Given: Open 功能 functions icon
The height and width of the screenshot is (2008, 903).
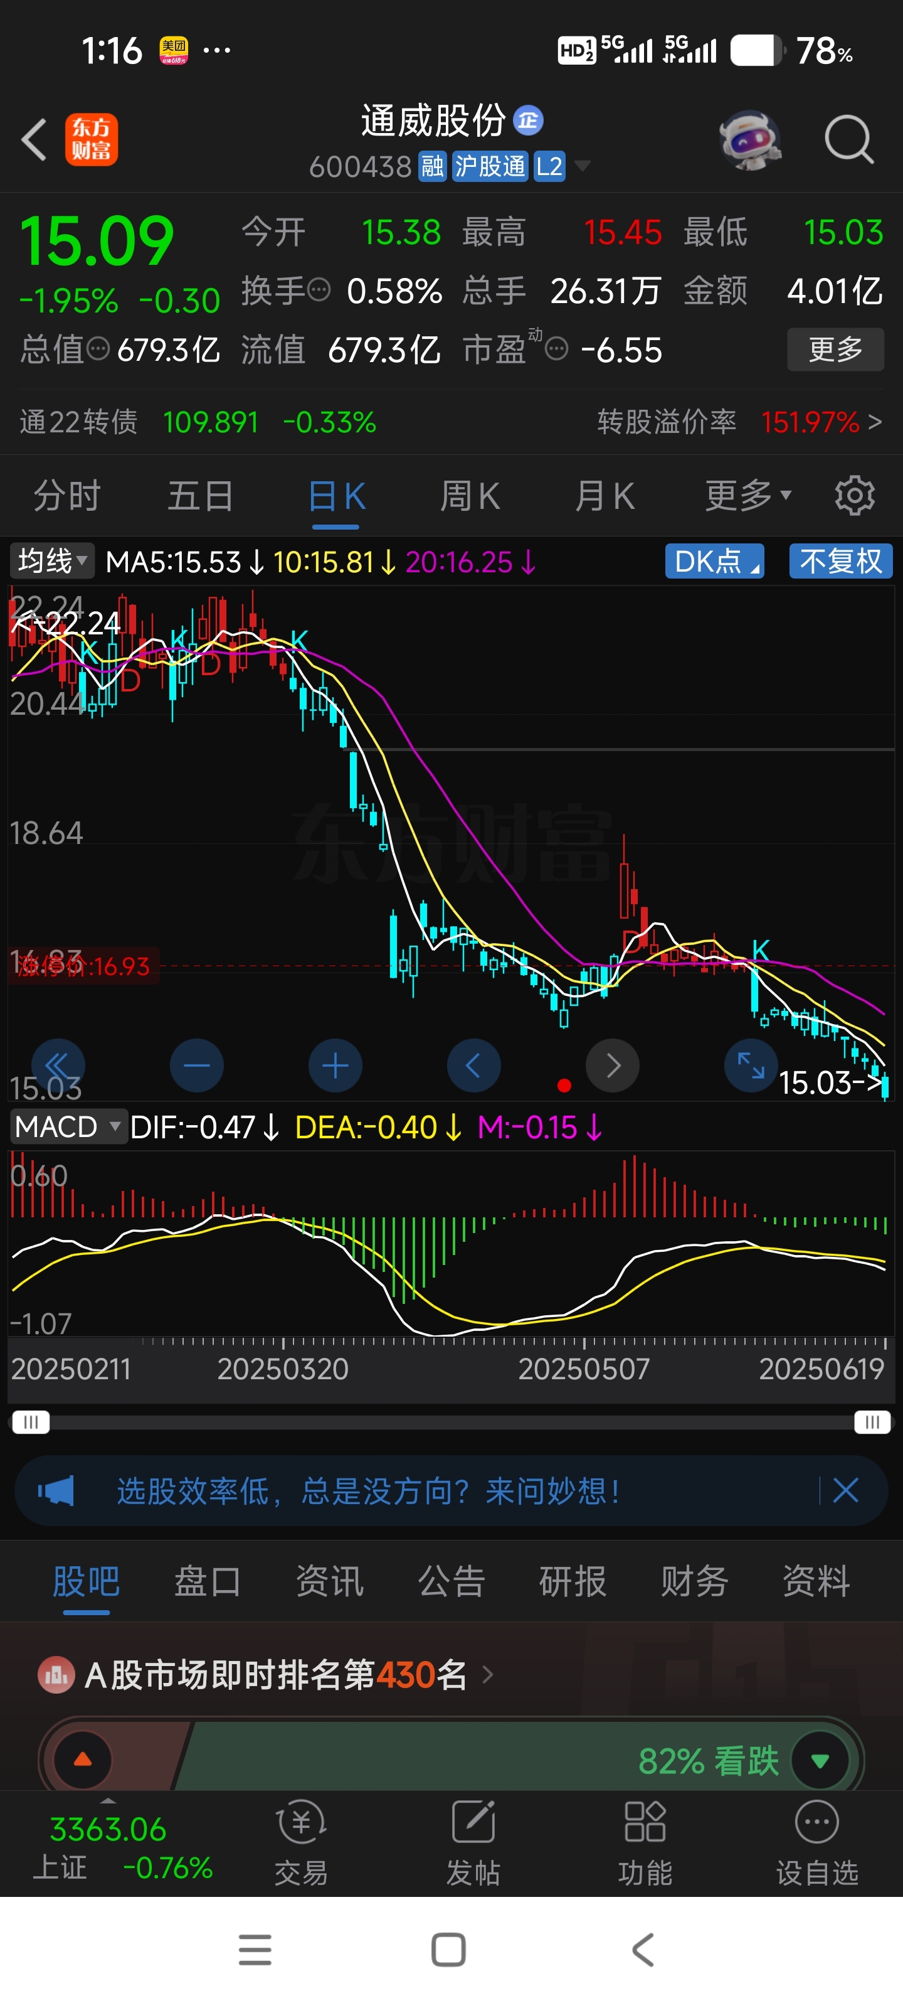Looking at the screenshot, I should (645, 1843).
